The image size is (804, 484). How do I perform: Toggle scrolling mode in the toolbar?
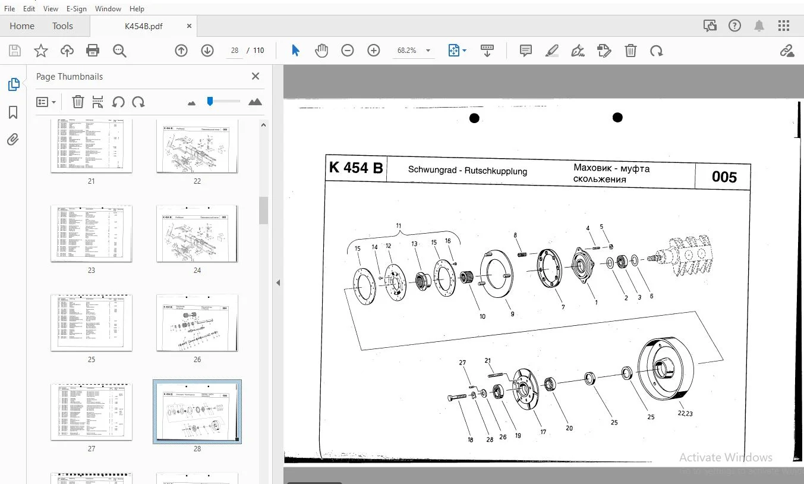pyautogui.click(x=487, y=51)
